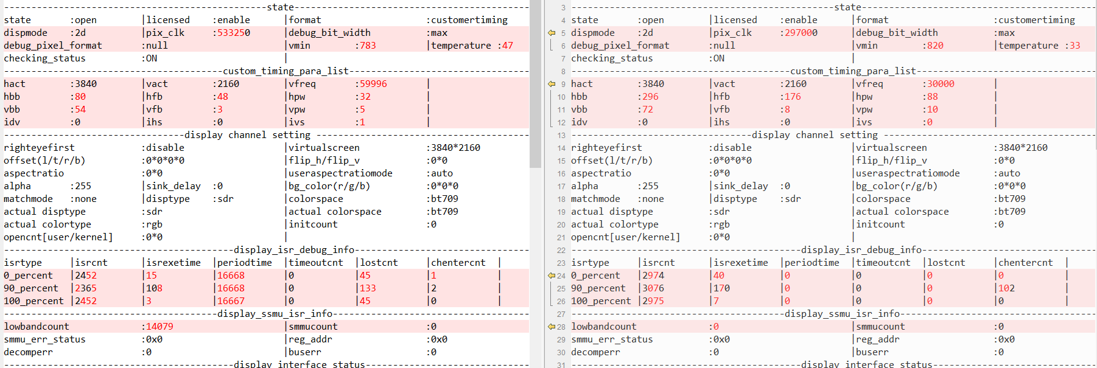
Task: Click line number 30 in right gutter
Action: pyautogui.click(x=561, y=353)
